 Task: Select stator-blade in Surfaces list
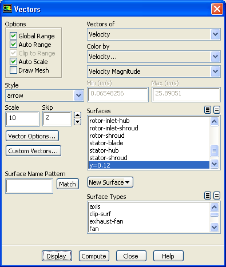(x=149, y=143)
